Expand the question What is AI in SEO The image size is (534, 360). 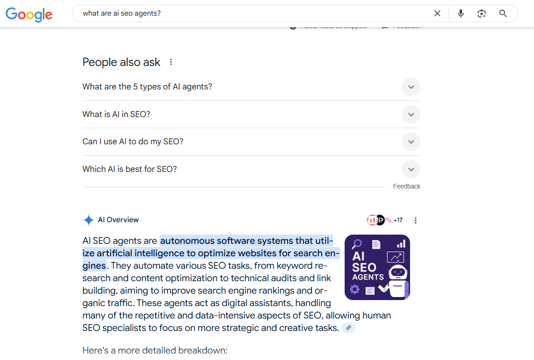(411, 114)
